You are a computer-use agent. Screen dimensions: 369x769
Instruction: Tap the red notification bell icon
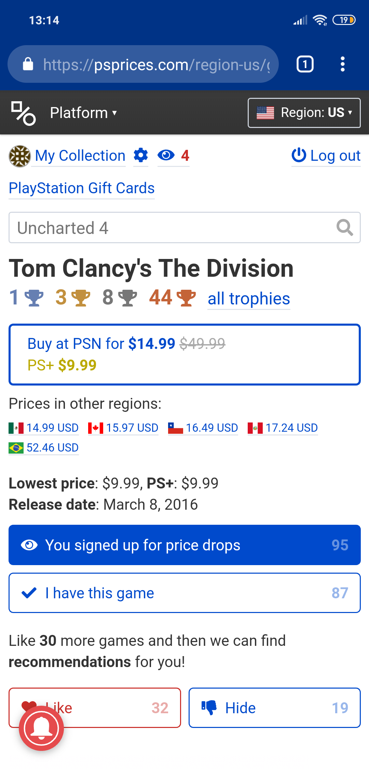point(41,728)
